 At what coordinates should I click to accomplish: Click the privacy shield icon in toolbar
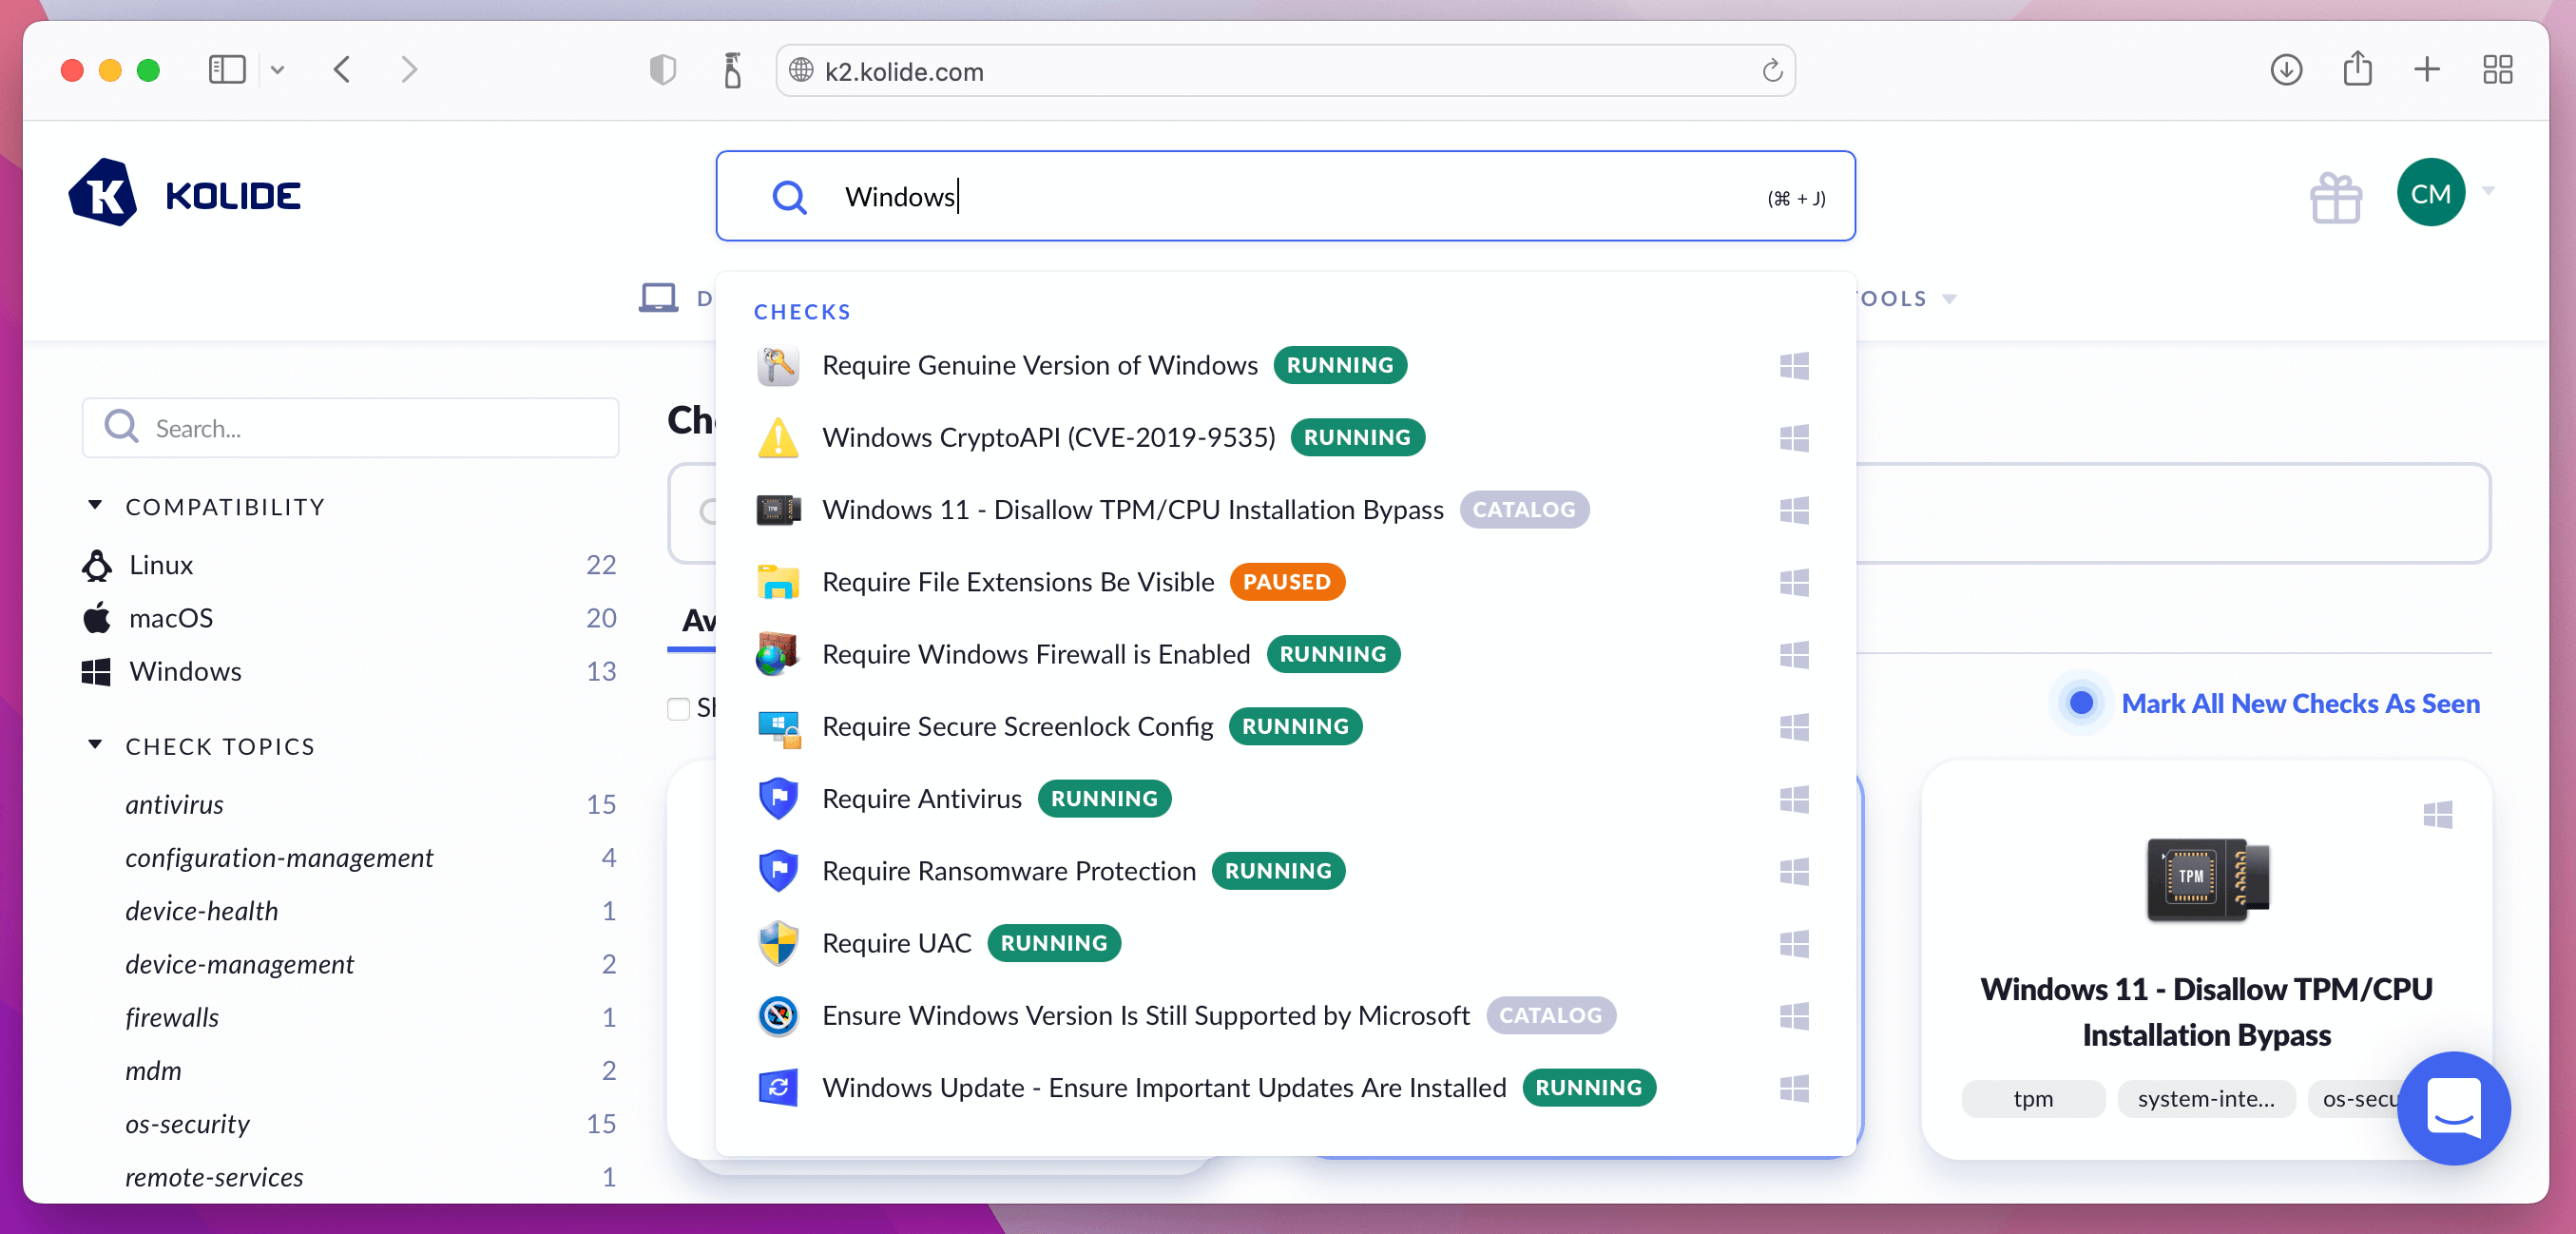pyautogui.click(x=662, y=70)
